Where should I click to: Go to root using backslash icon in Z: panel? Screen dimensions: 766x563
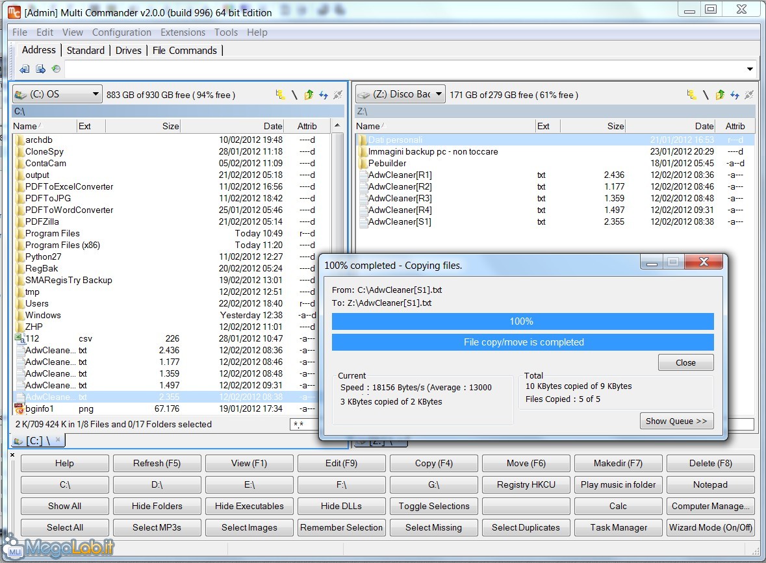[706, 95]
